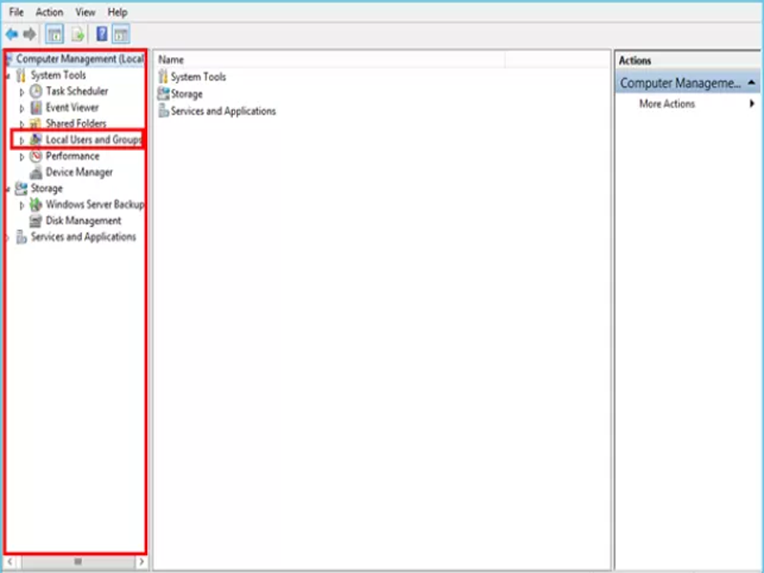The height and width of the screenshot is (573, 764).
Task: Open Help using the blue question mark icon
Action: coord(102,33)
